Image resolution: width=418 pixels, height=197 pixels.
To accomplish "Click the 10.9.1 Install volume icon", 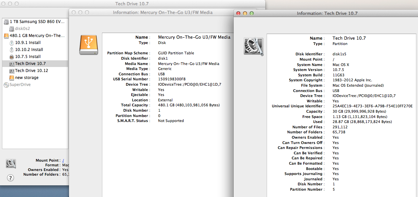I will point(12,43).
